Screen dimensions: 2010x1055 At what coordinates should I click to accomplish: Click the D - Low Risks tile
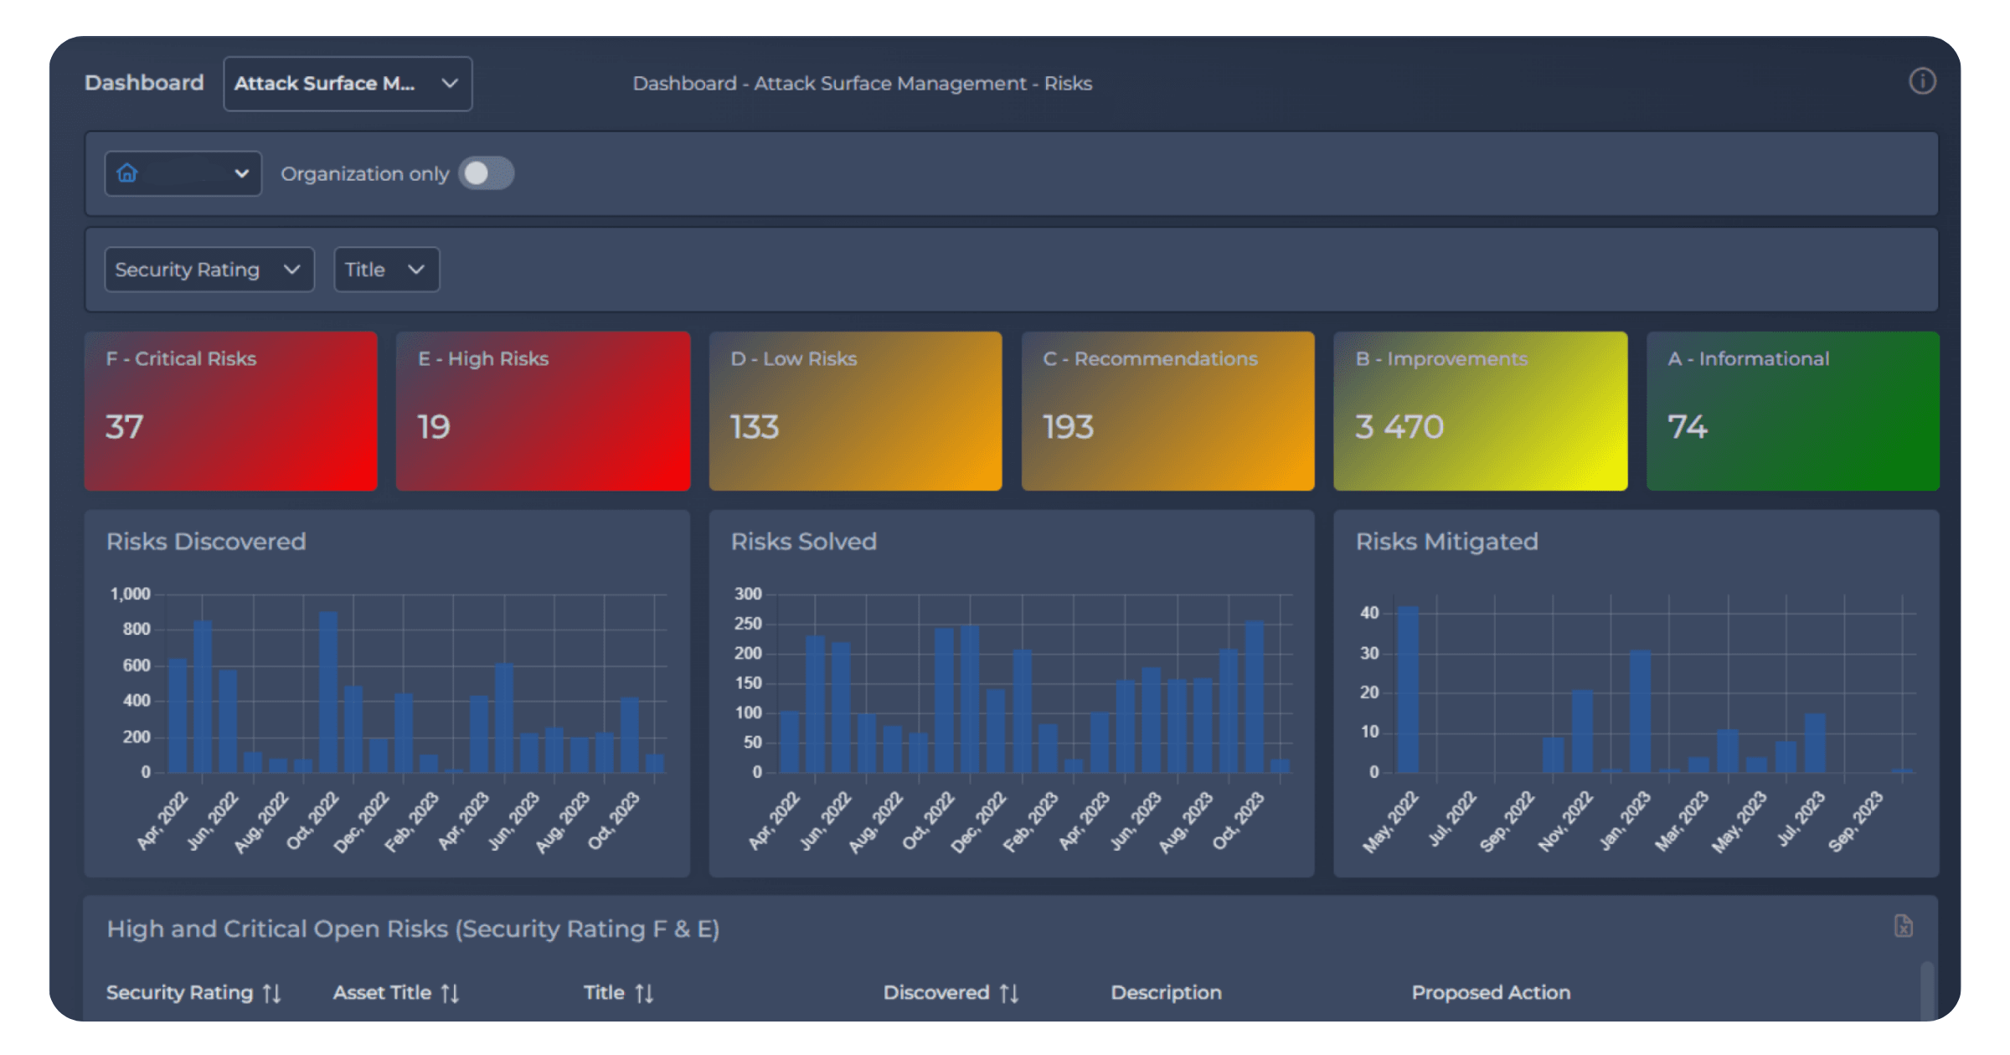tap(855, 410)
